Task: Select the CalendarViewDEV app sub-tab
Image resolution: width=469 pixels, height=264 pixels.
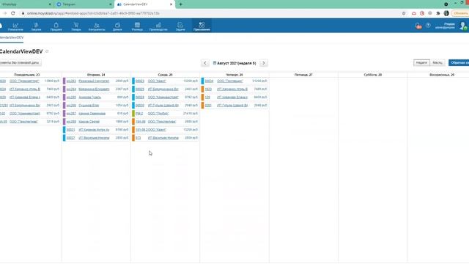Action: tap(12, 37)
